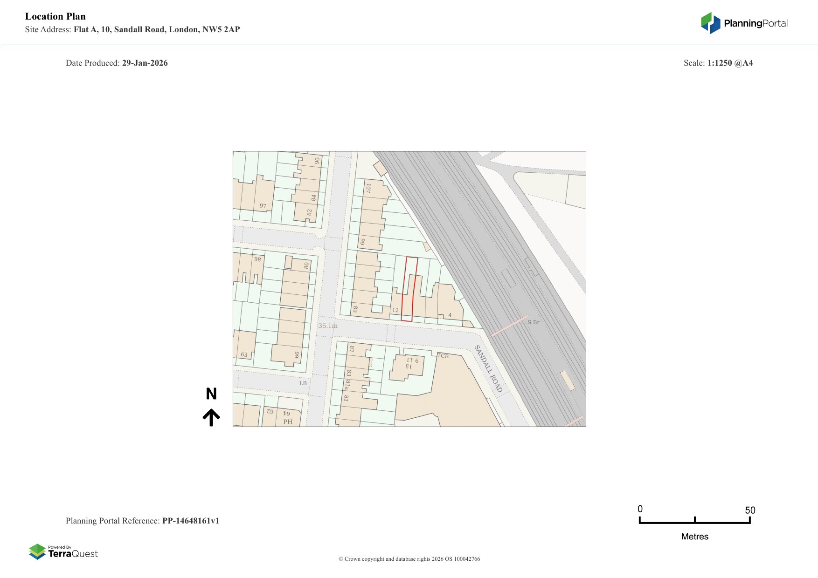Click the date produced 29-Jan-2026
The height and width of the screenshot is (578, 818).
click(145, 63)
